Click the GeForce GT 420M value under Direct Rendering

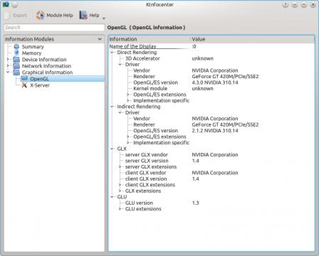pos(225,77)
